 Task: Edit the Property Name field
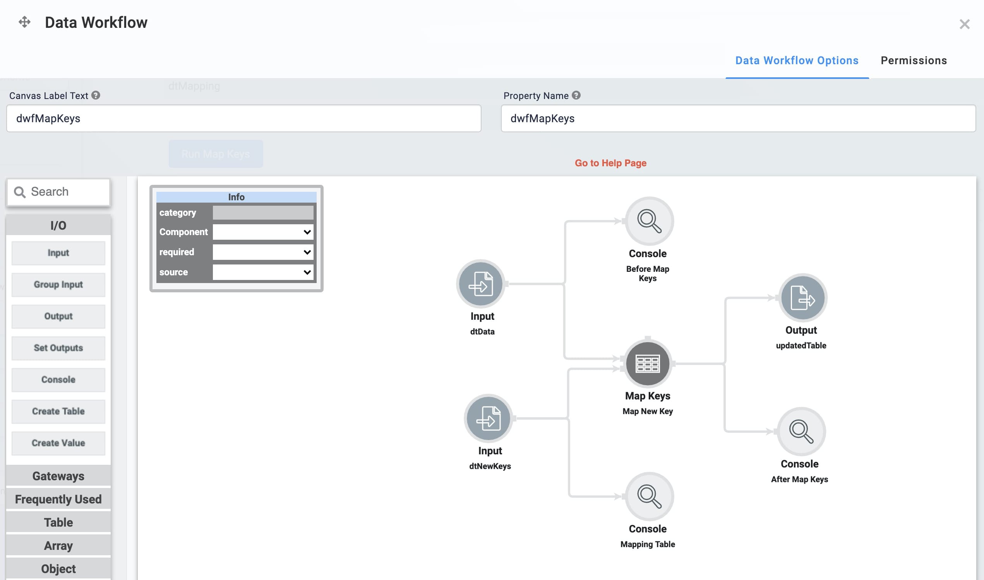[x=738, y=118]
